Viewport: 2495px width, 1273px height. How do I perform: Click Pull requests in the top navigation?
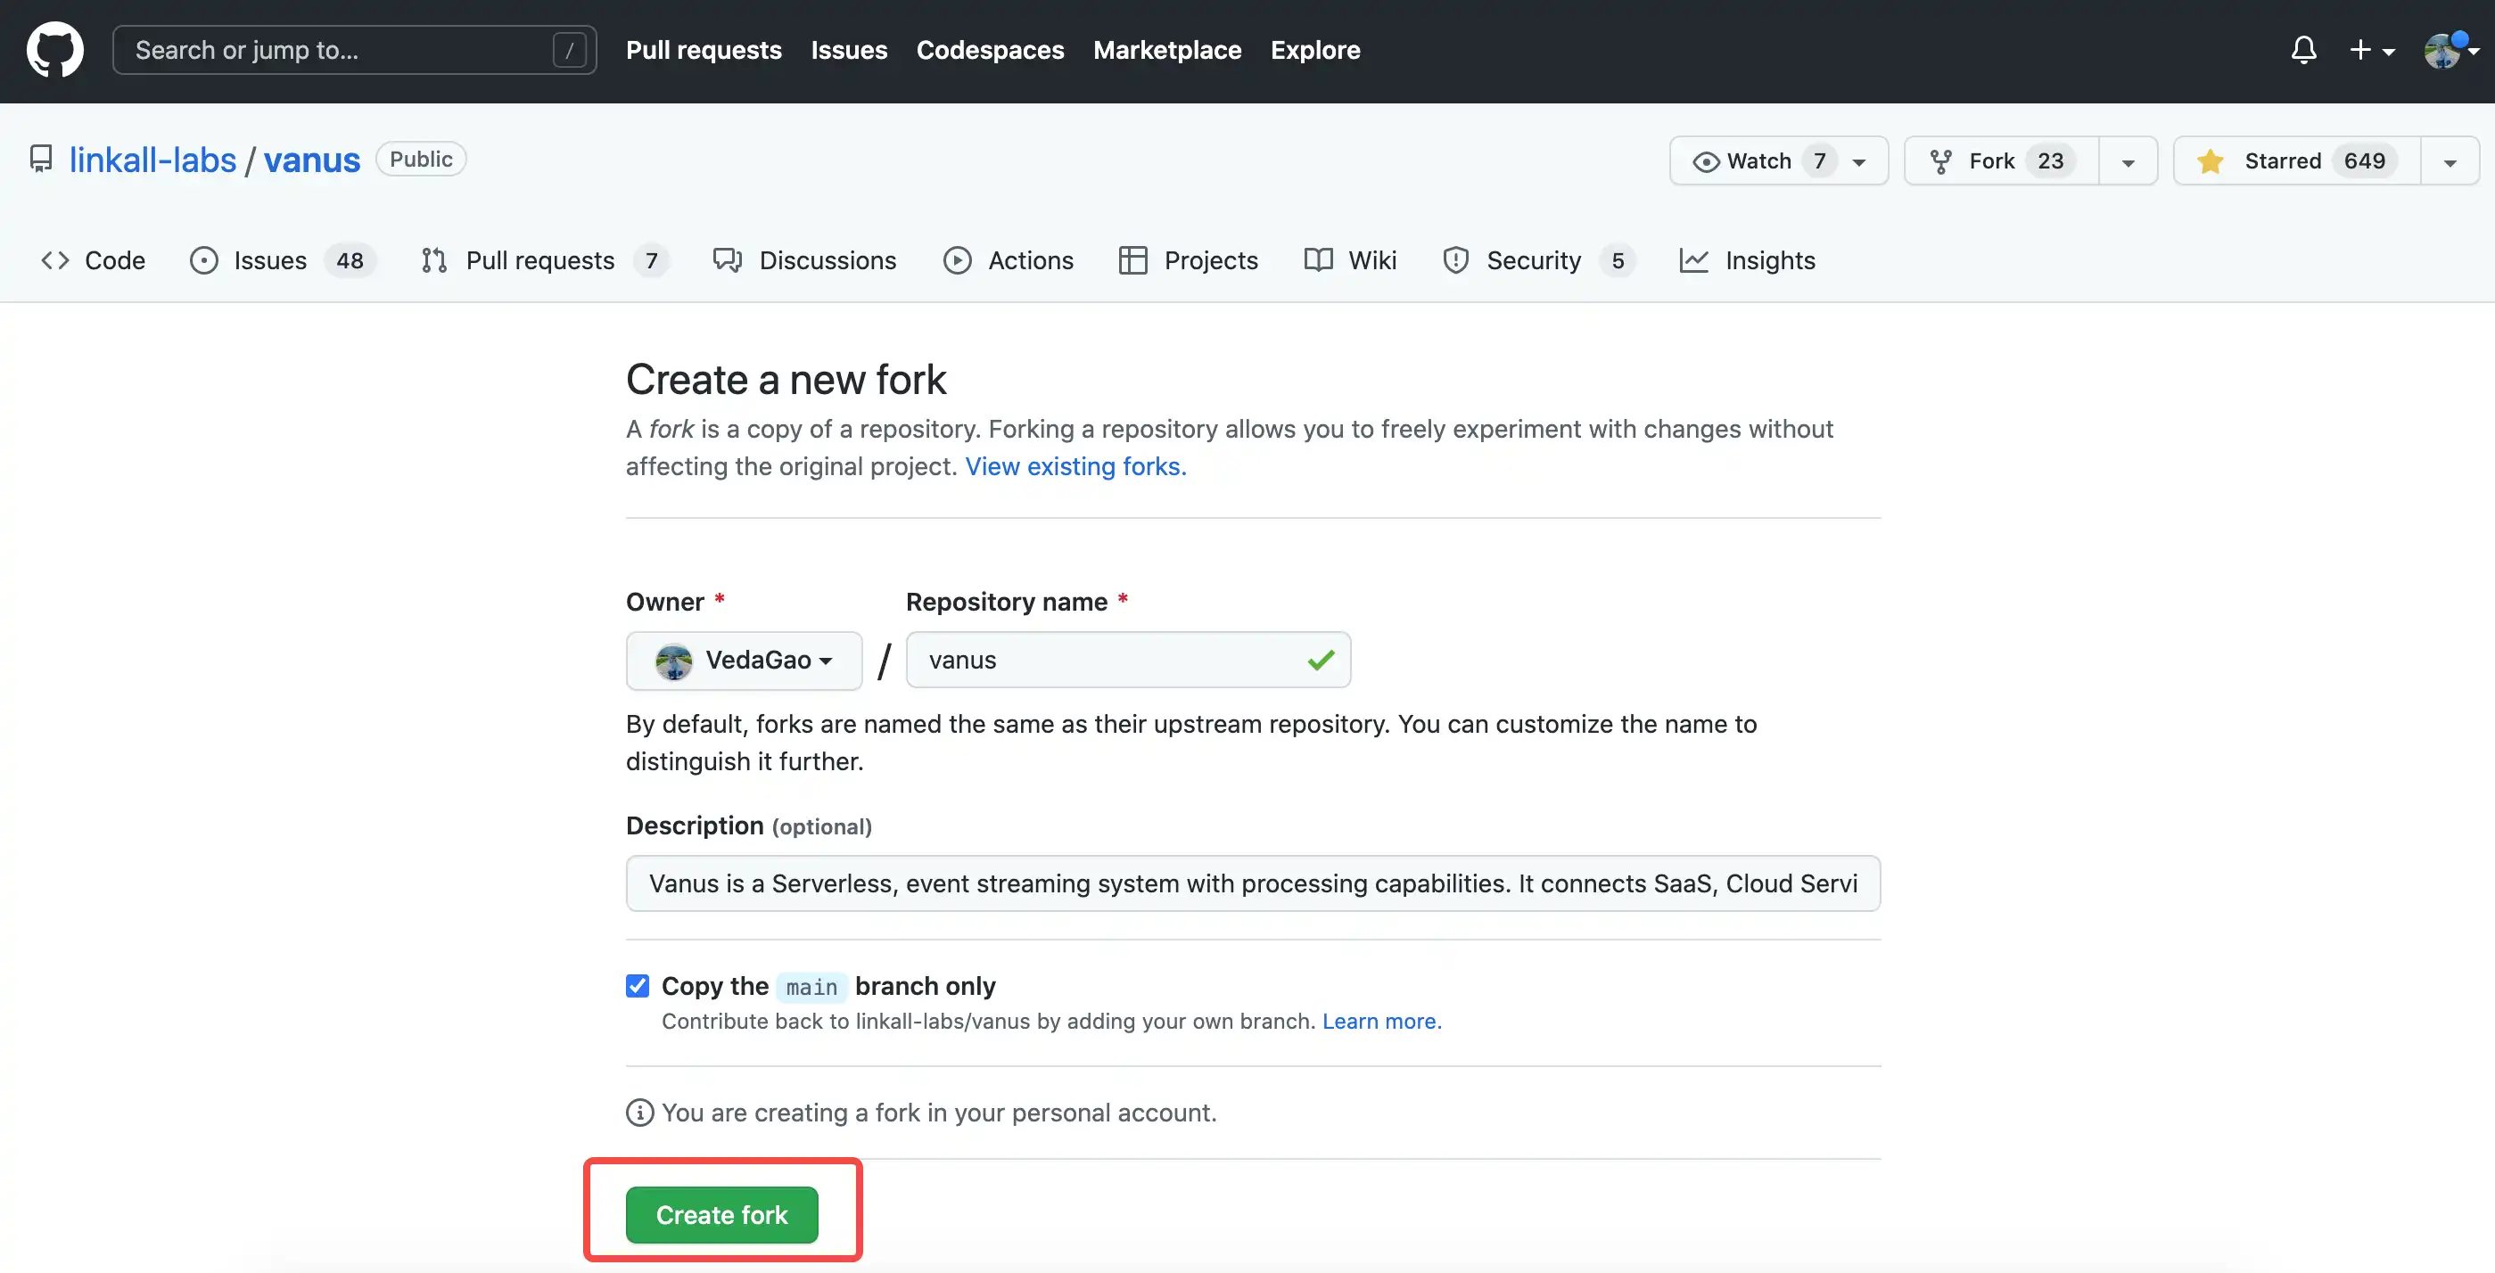point(704,49)
